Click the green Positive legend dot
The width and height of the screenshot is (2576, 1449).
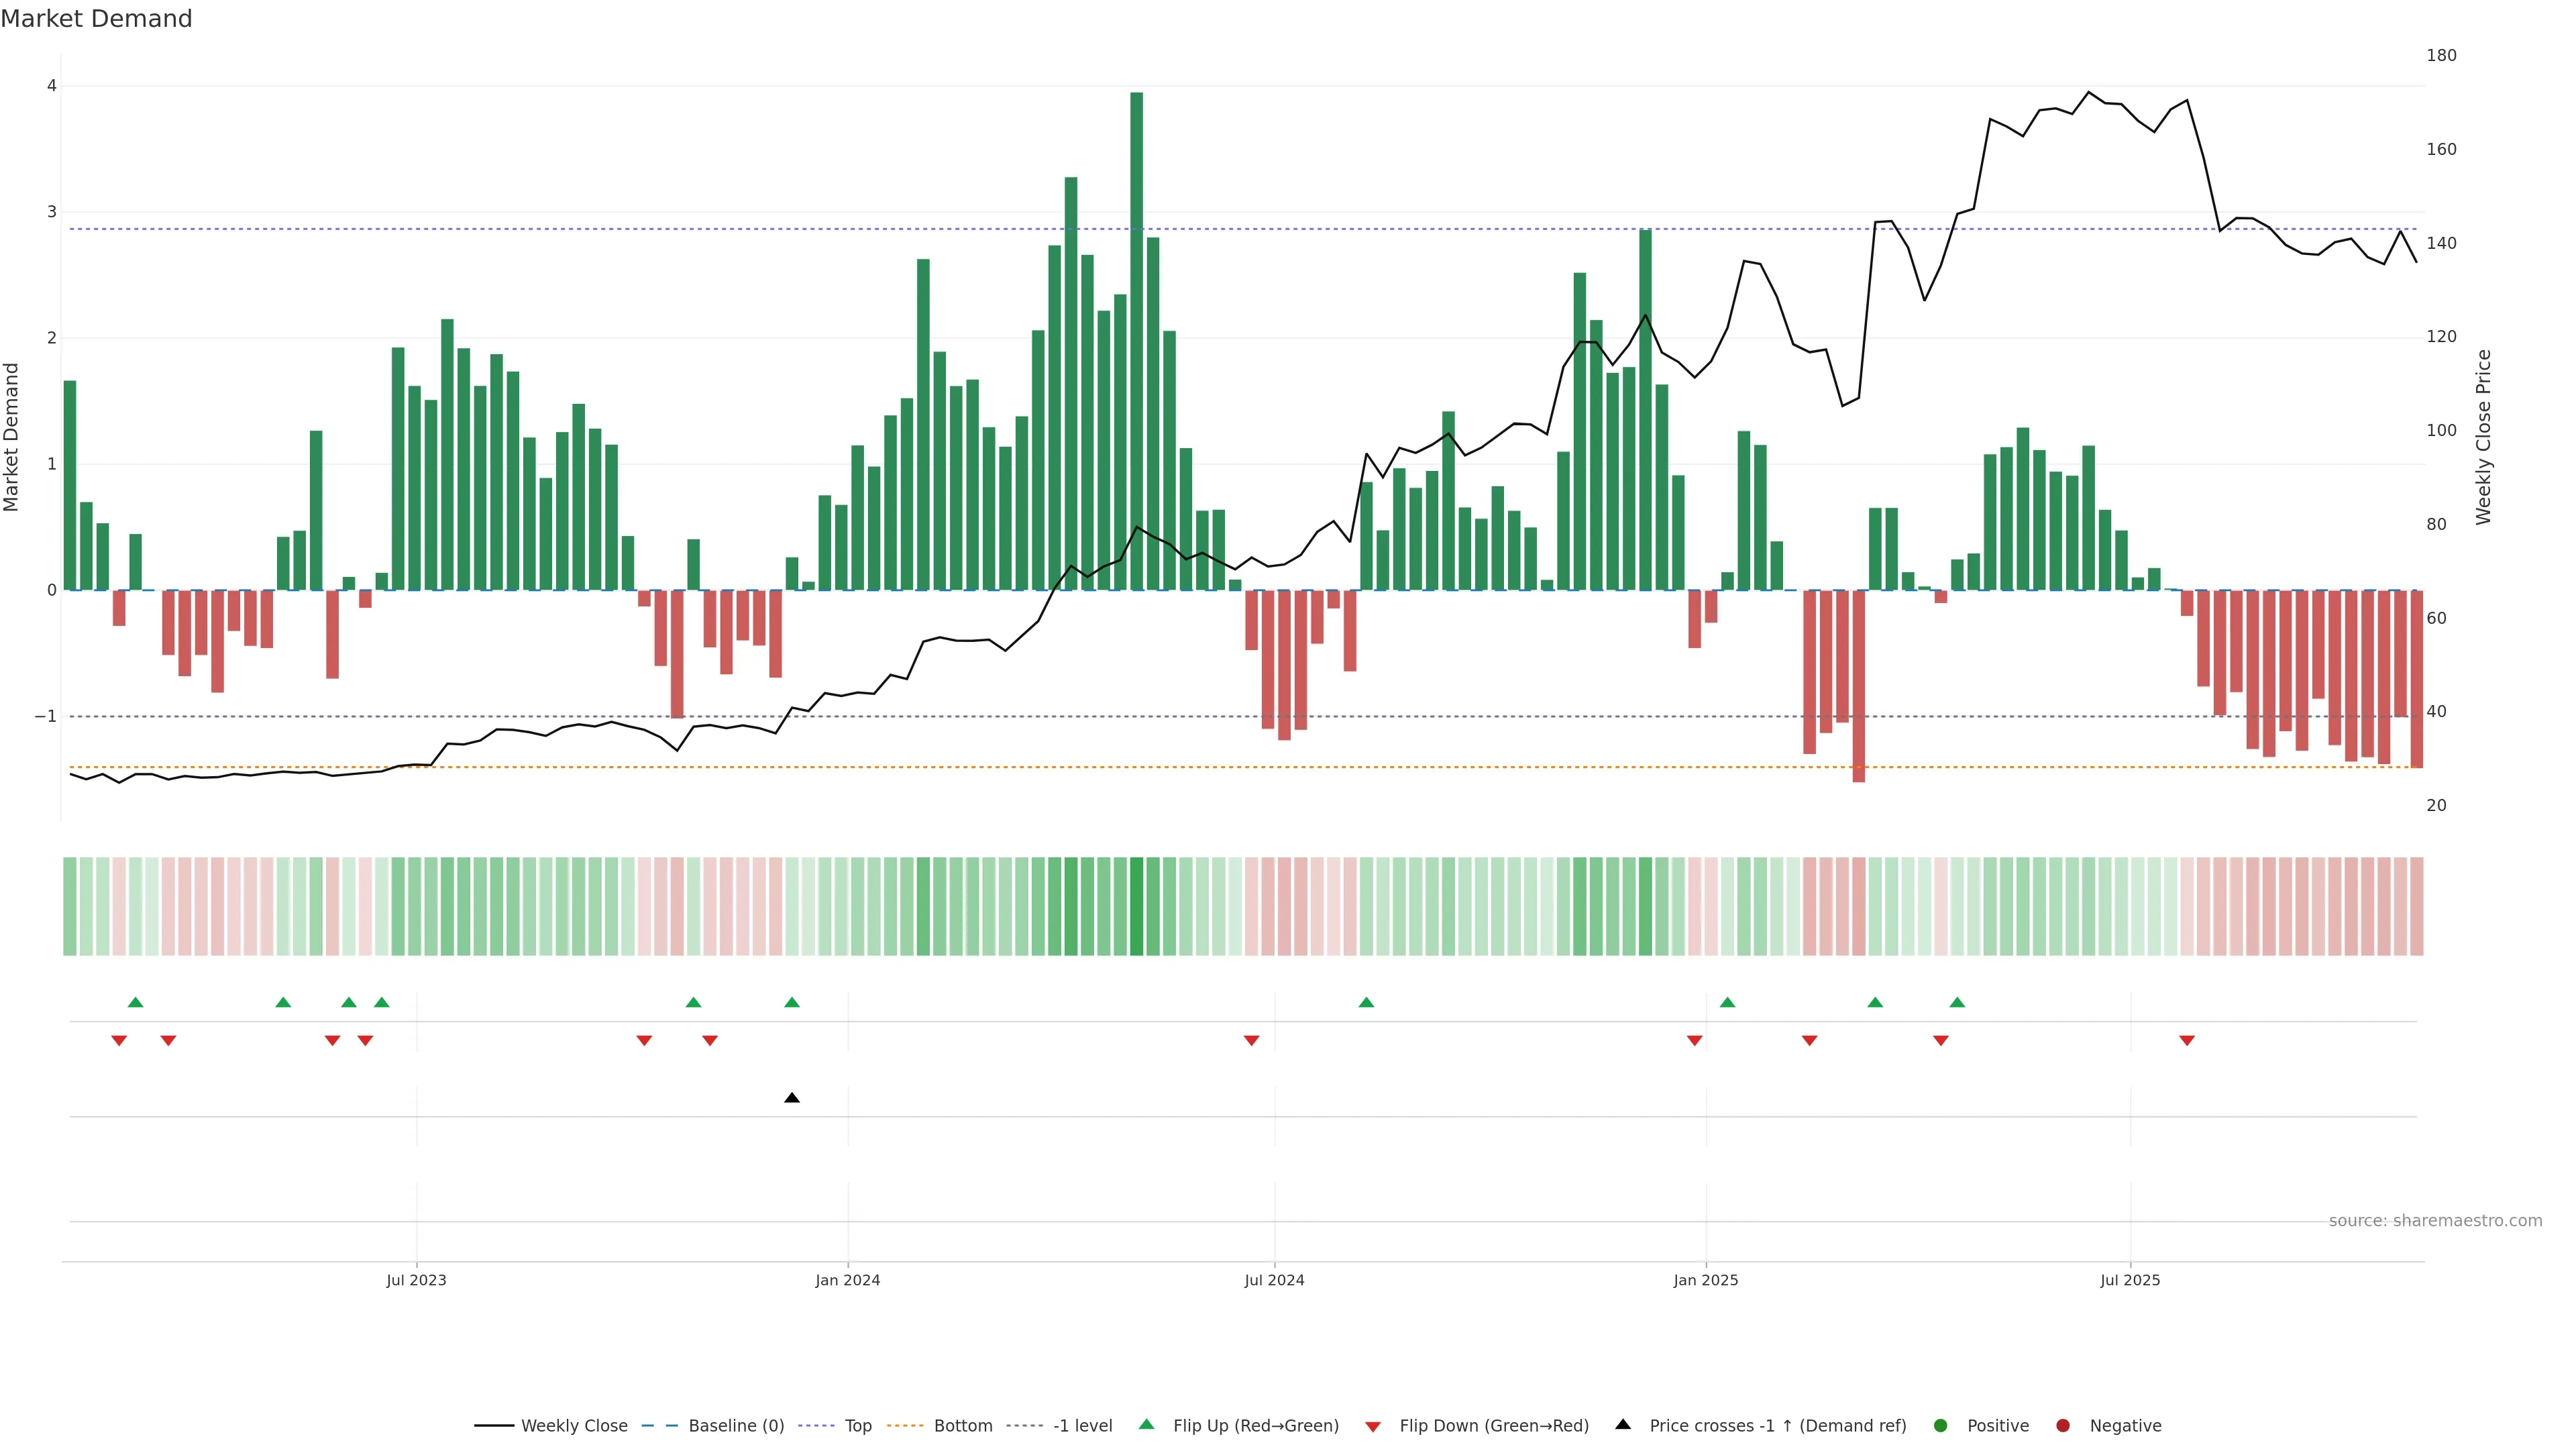[x=1941, y=1425]
